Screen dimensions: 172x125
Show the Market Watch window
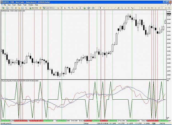pos(12,8)
